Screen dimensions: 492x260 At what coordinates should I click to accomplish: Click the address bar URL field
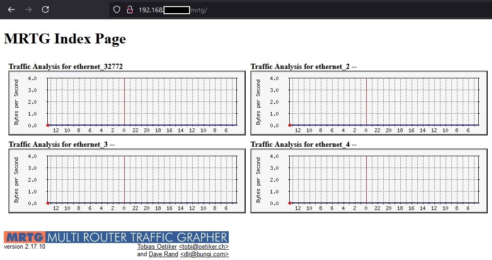coord(284,9)
